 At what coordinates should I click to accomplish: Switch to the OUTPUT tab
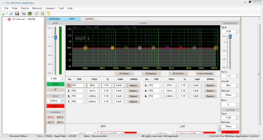pyautogui.click(x=90, y=19)
